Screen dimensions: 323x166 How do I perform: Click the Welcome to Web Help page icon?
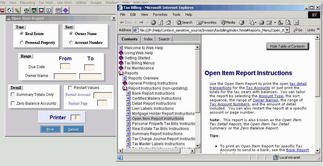pos(121,48)
